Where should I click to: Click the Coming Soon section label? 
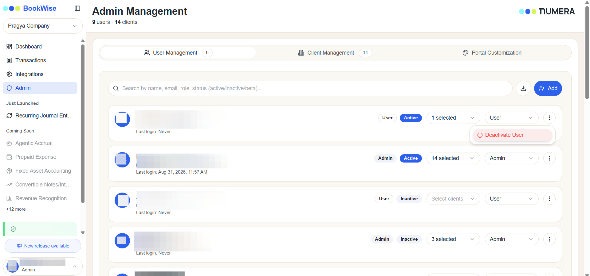(20, 131)
